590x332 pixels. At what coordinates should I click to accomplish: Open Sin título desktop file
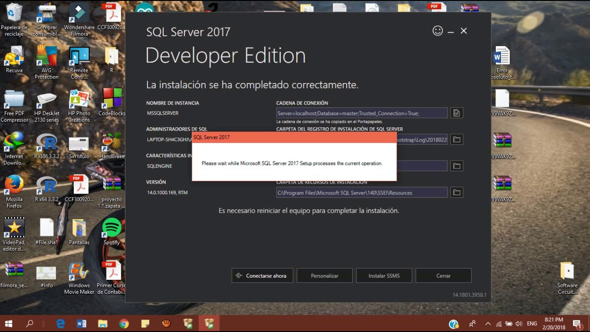click(x=79, y=146)
